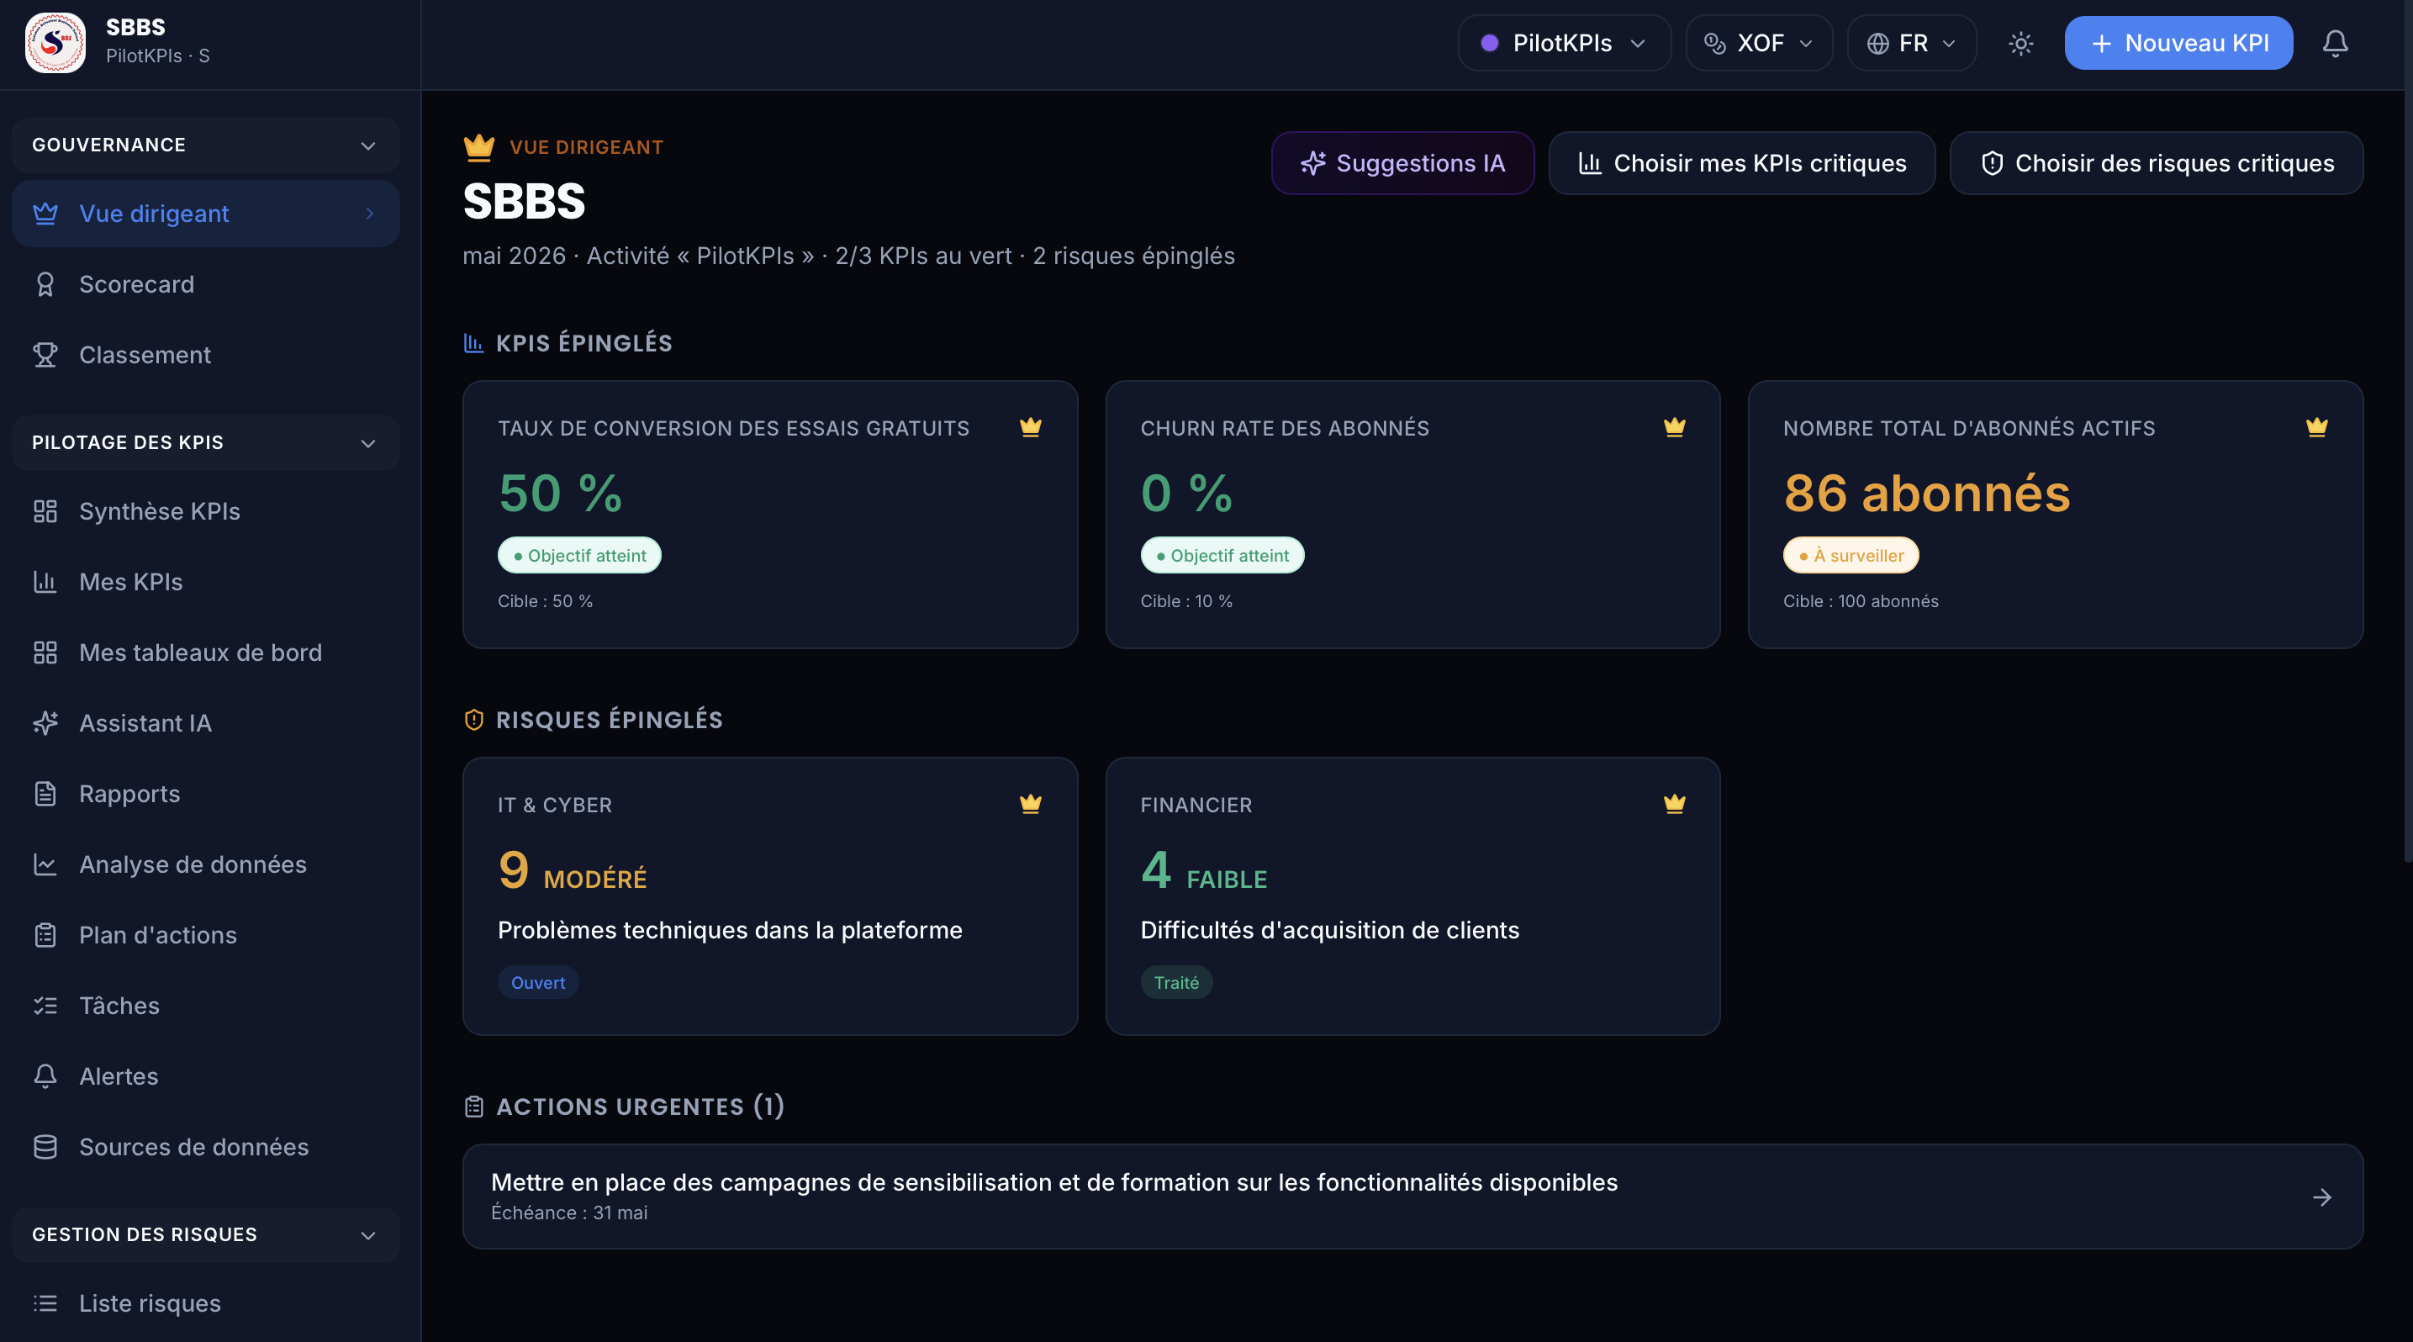
Task: Create a Nouveau KPI
Action: tap(2178, 43)
